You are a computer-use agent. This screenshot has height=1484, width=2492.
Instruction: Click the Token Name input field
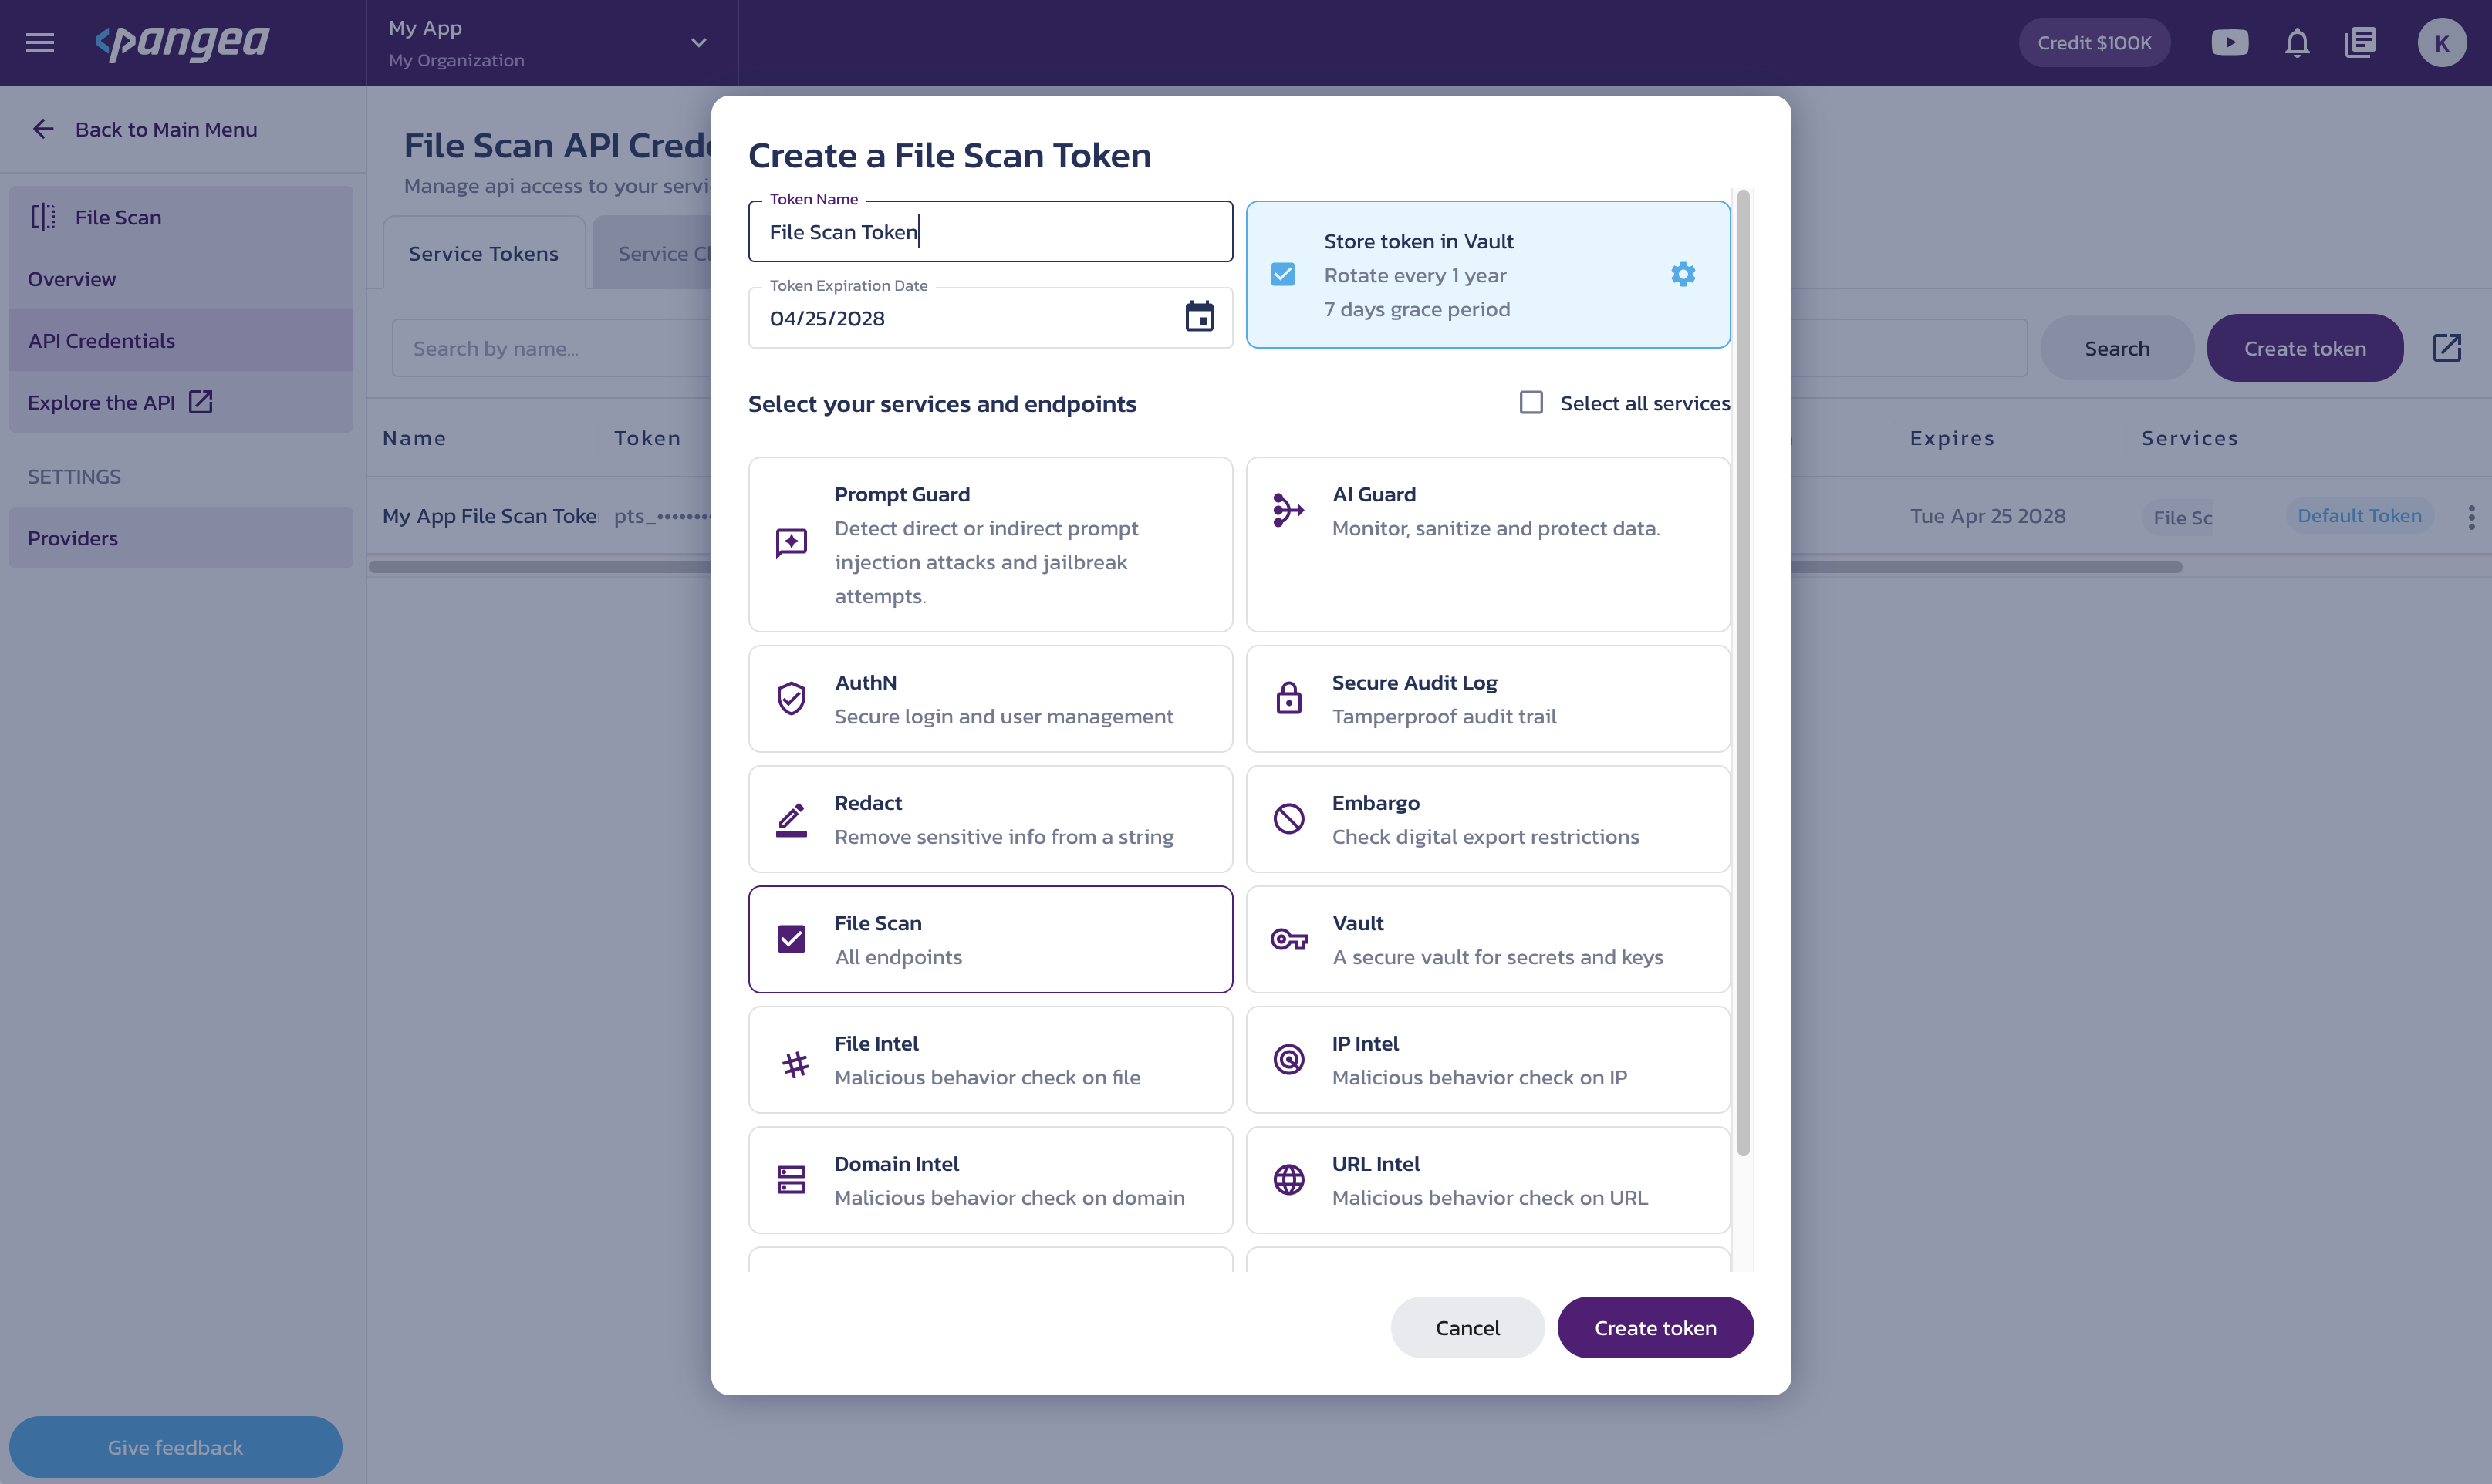click(990, 232)
